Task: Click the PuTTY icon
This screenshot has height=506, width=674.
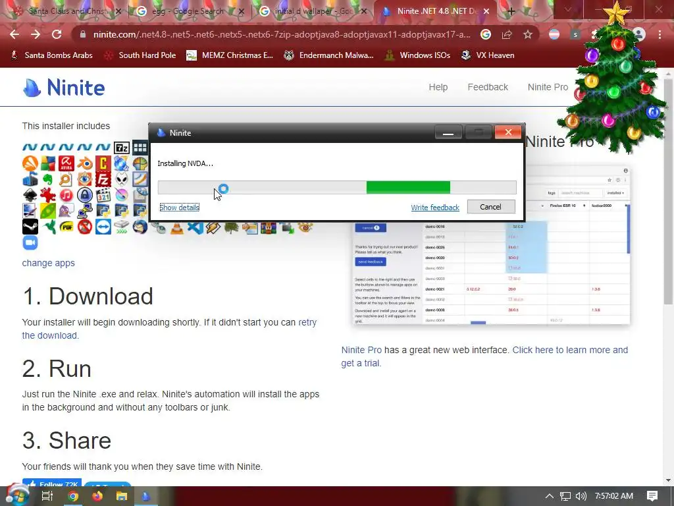Action: 85,211
